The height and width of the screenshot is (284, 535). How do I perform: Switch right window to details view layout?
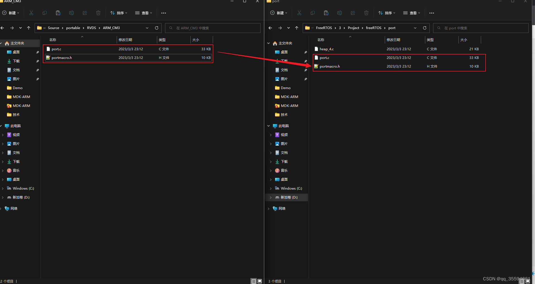coord(521,281)
